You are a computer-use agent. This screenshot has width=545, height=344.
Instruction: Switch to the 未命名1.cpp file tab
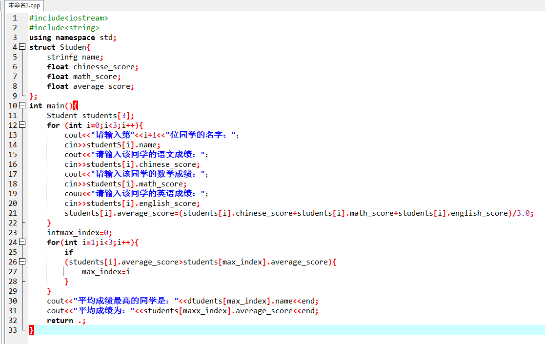pyautogui.click(x=21, y=5)
